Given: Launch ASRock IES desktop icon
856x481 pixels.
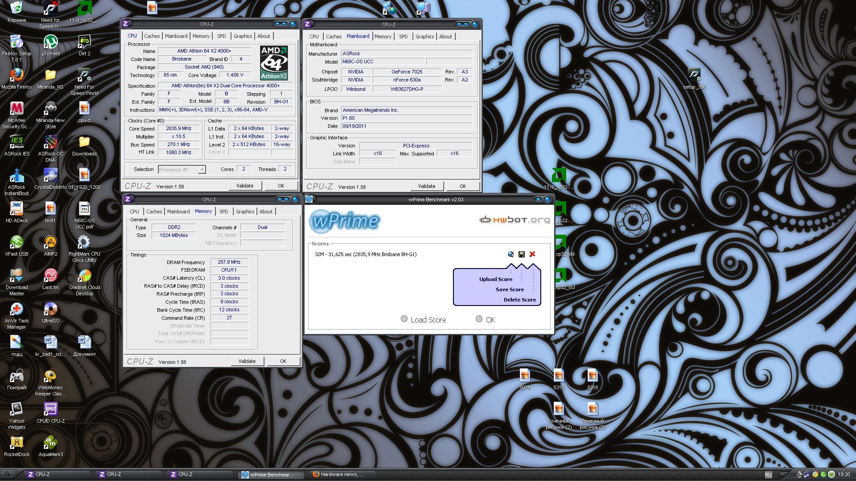Looking at the screenshot, I should click(x=16, y=146).
